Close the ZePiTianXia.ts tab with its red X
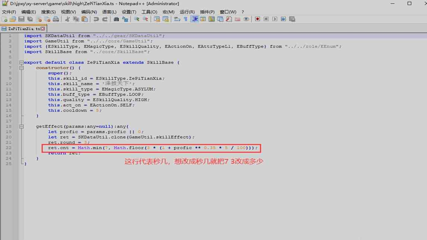 pos(44,28)
